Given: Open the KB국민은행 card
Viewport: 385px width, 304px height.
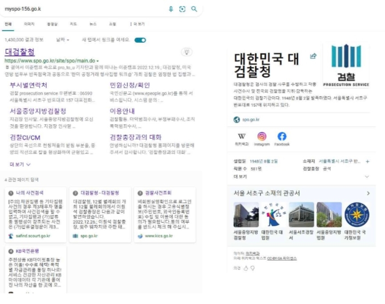Looking at the screenshot, I should click(35, 269).
